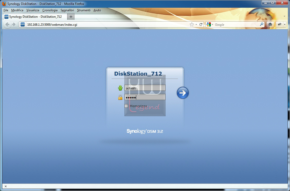Open the addon button dropdown arrow
Image resolution: width=290 pixels, height=191 pixels.
[285, 24]
